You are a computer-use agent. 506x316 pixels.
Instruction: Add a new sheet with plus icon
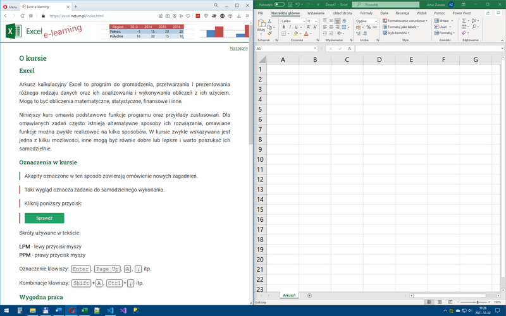coord(309,295)
